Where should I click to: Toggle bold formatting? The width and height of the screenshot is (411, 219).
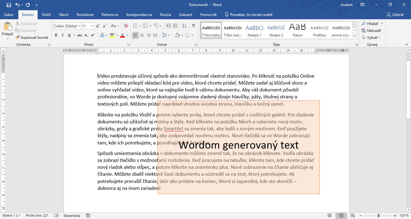56,35
